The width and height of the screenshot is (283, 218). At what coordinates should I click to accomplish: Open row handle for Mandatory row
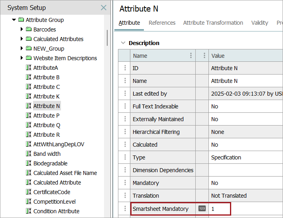125,183
